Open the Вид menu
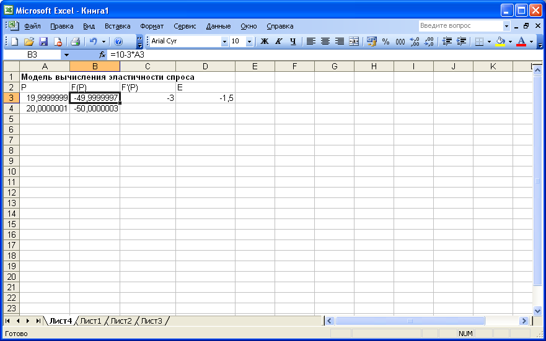The image size is (546, 341). click(89, 26)
